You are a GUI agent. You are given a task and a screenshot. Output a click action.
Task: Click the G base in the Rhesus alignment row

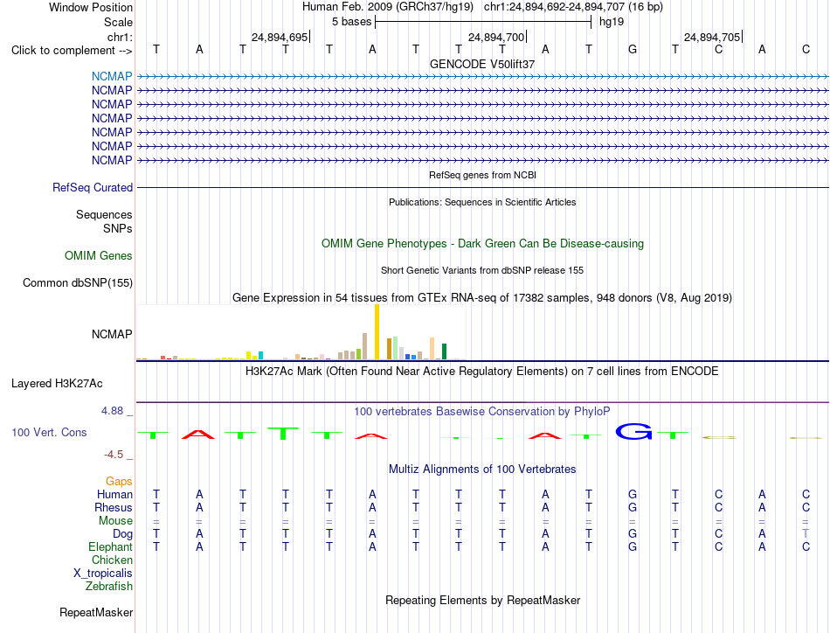[x=632, y=507]
